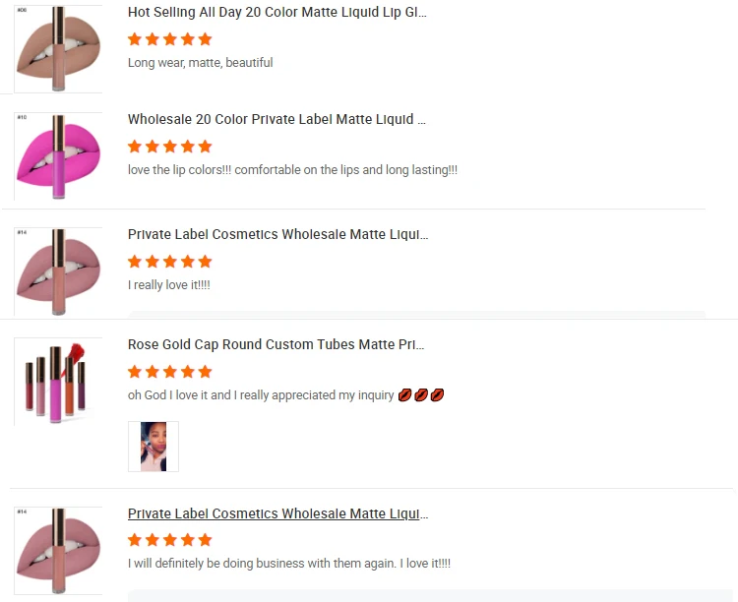Open the 'Rose Gold Cap Round Custom Tubes' link

tap(277, 345)
